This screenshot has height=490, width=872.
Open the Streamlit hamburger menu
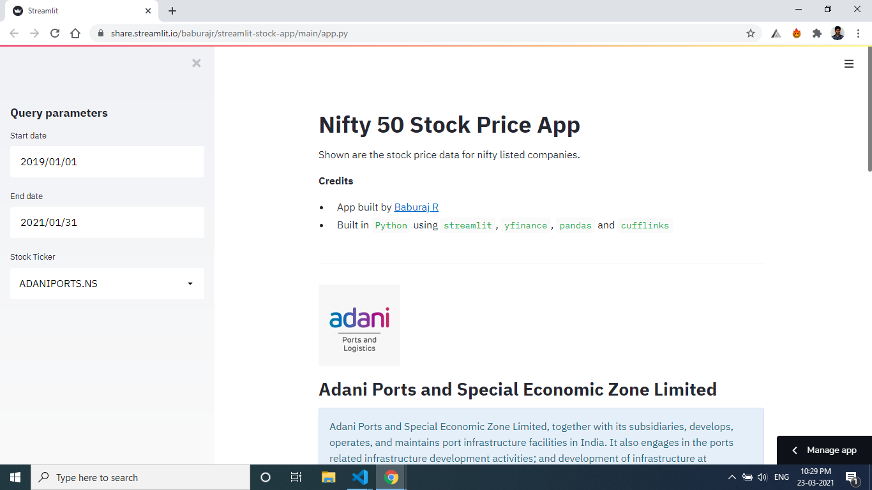point(849,64)
